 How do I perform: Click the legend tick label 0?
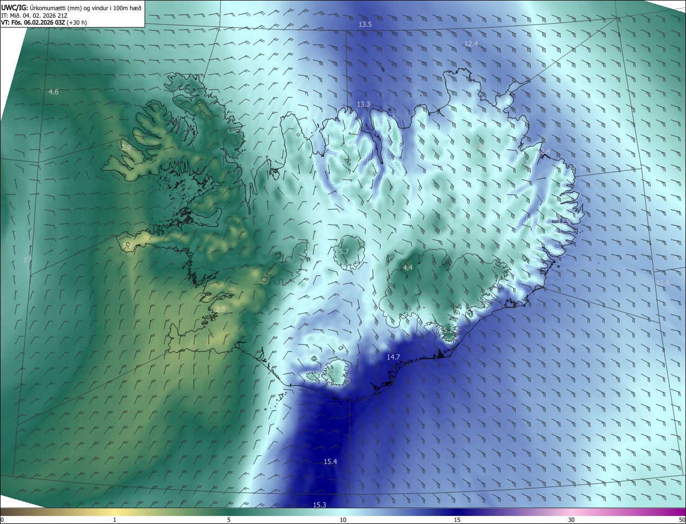pos(2,520)
